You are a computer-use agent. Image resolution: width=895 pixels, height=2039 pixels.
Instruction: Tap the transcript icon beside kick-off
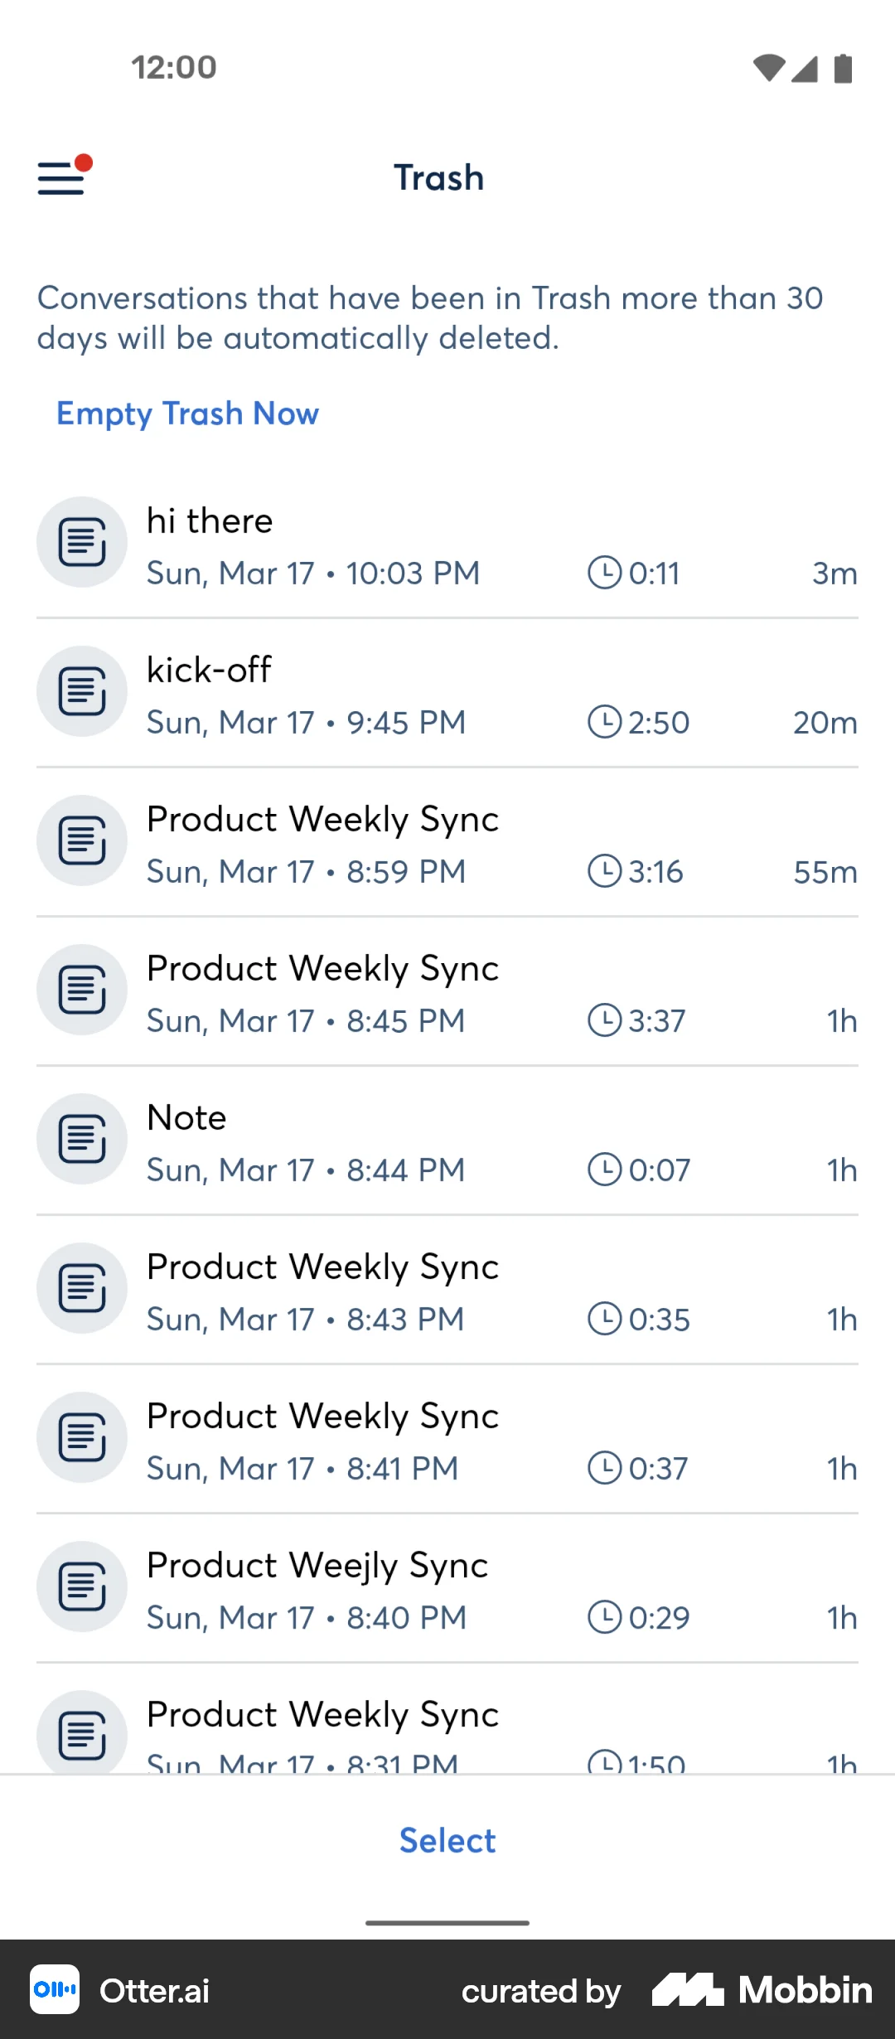(x=81, y=691)
